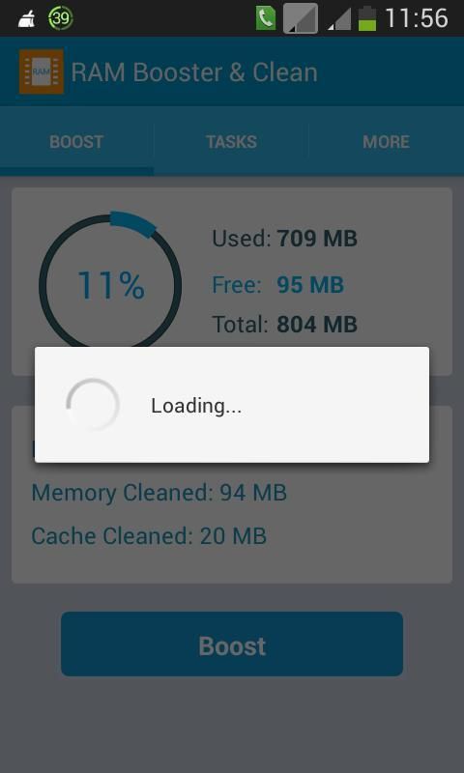The width and height of the screenshot is (464, 773).
Task: Switch to the TASKS tab
Action: [231, 142]
